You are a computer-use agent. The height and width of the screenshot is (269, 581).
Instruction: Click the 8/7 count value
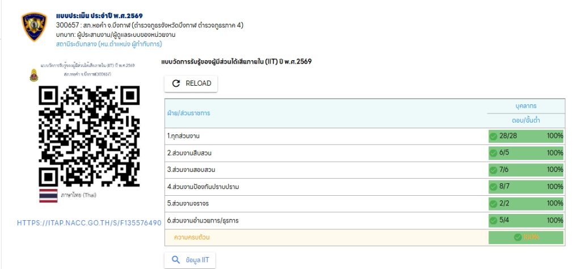point(504,186)
